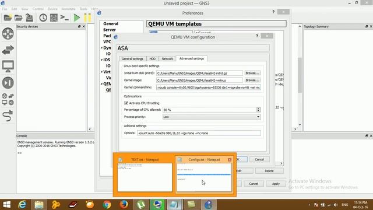Select Server in Preferences list
Screen dimensions: 373x210
110,30
